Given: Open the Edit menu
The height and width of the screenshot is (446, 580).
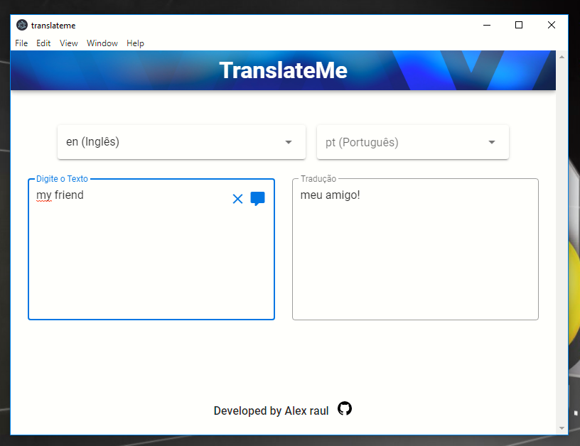Looking at the screenshot, I should (43, 43).
